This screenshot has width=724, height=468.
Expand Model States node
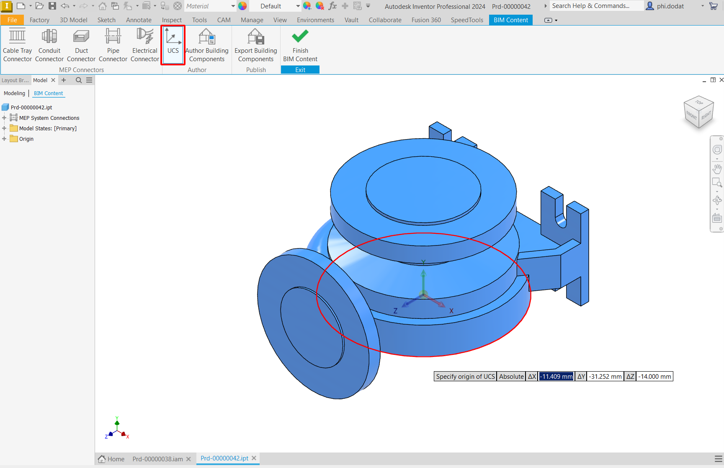[4, 128]
